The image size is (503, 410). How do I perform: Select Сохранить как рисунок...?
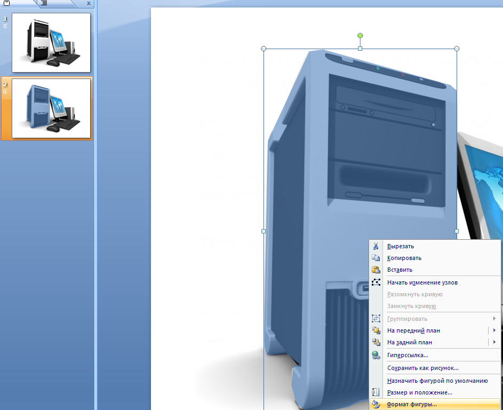click(435, 368)
